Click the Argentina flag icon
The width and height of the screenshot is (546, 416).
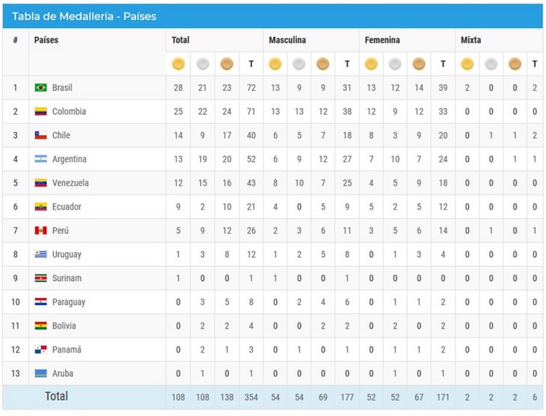click(41, 159)
